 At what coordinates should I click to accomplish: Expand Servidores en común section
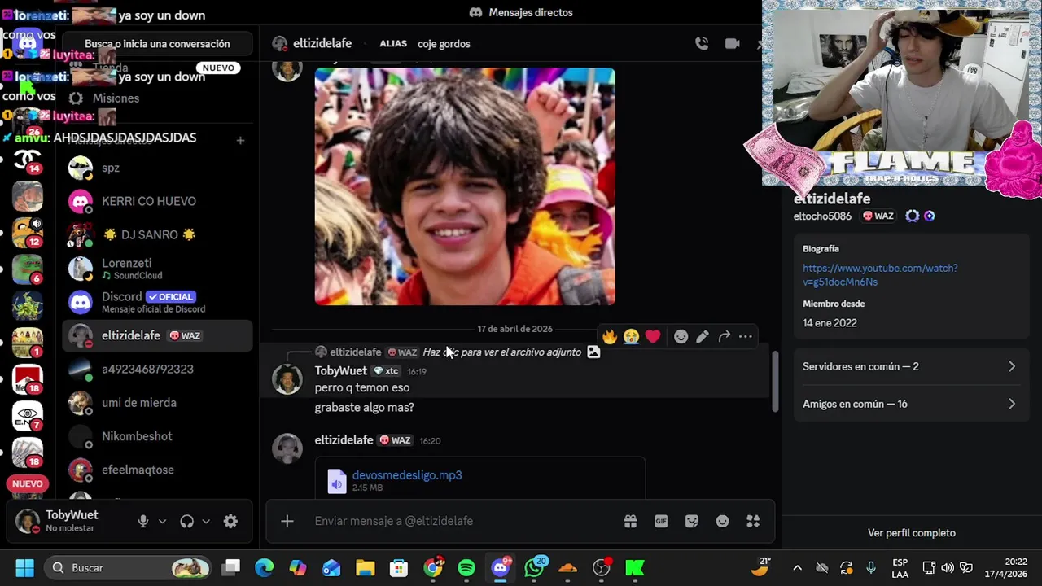(911, 366)
